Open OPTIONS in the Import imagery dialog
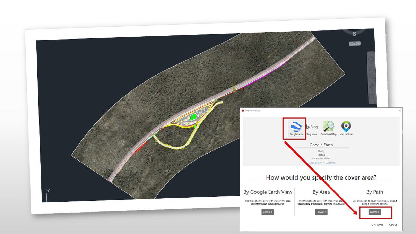Image resolution: width=416 pixels, height=234 pixels. [377, 225]
